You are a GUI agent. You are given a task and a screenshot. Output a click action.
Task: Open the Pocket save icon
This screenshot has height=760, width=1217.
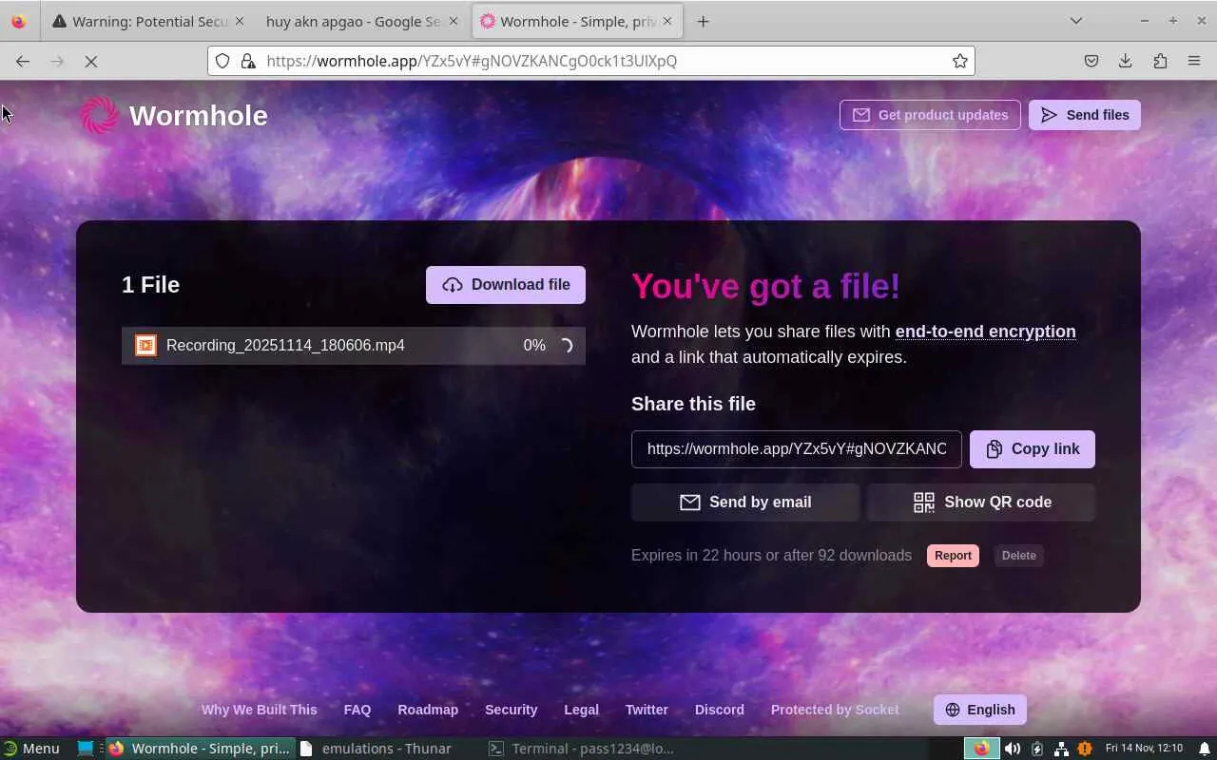[1091, 61]
